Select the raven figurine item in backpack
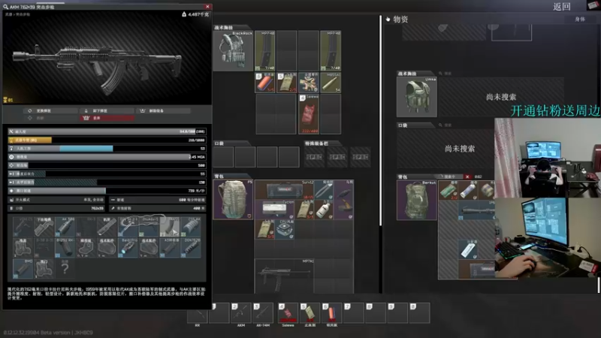This screenshot has height=338, width=601. point(344,199)
